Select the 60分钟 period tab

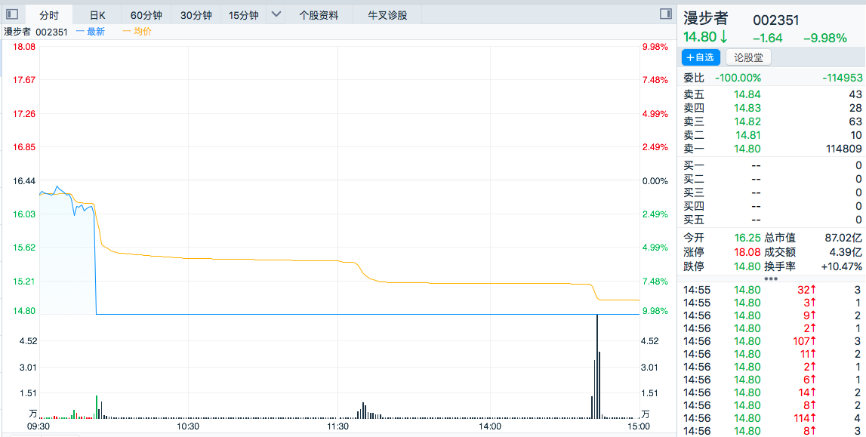[x=146, y=15]
